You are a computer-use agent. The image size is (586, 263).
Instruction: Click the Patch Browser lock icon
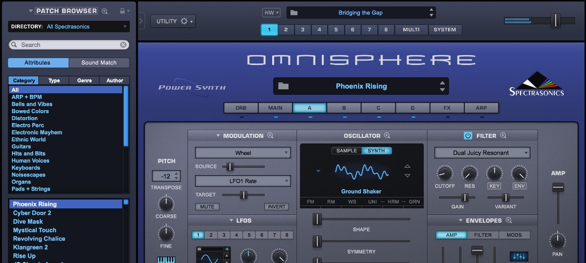122,11
